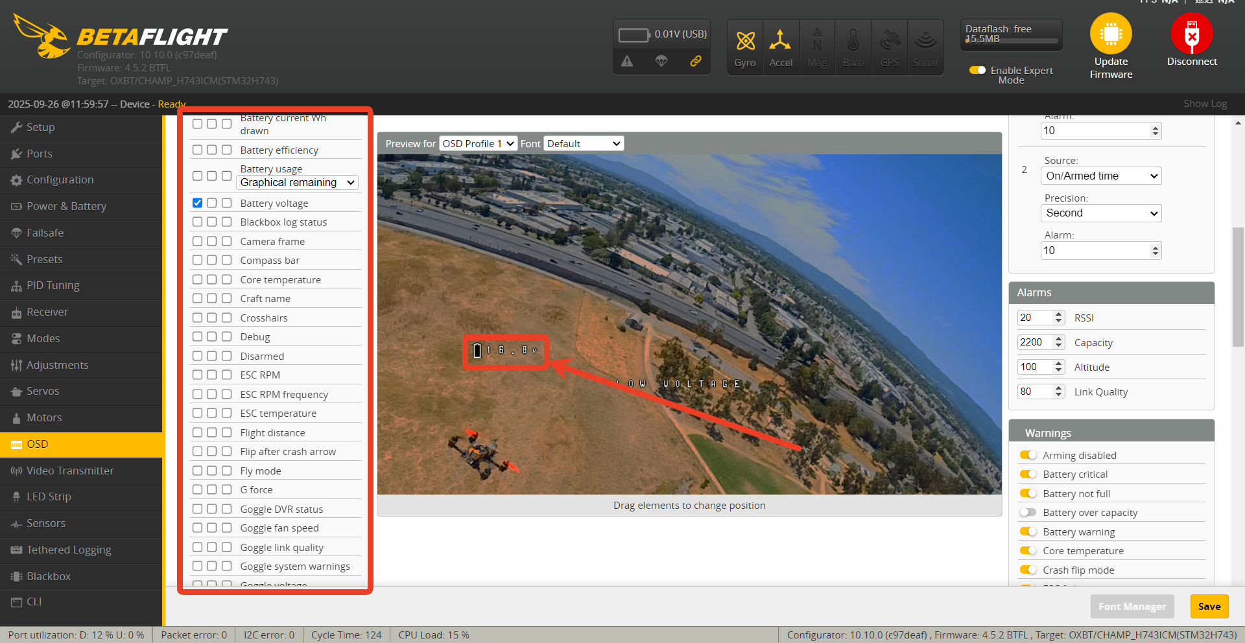1245x643 pixels.
Task: Click the battery voltage OSD element in preview
Action: [505, 351]
